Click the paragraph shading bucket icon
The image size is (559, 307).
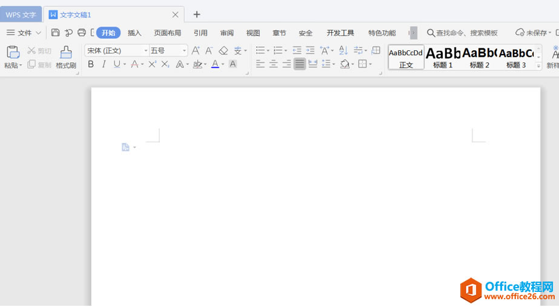click(x=345, y=64)
